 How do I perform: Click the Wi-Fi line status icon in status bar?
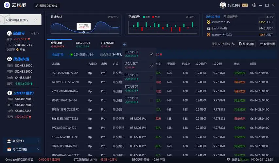click(228, 160)
